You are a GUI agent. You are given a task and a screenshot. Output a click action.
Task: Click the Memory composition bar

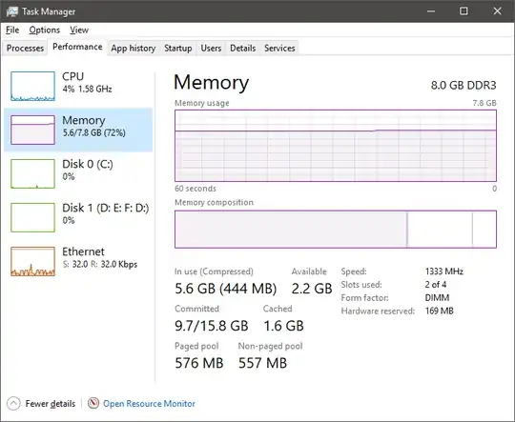336,229
